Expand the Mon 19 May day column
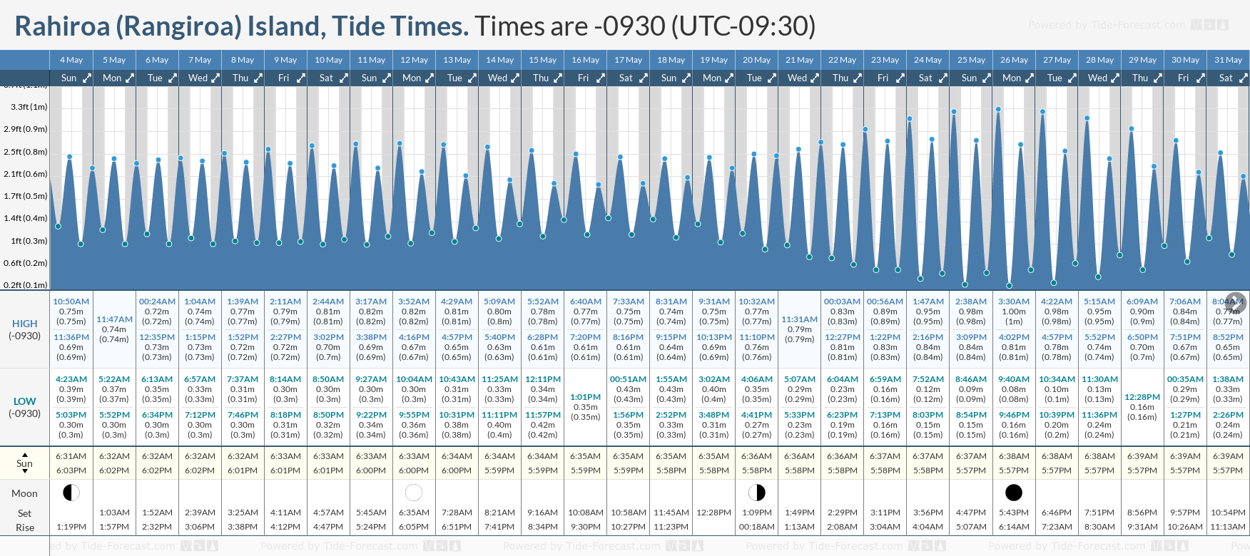This screenshot has height=556, width=1250. [729, 78]
